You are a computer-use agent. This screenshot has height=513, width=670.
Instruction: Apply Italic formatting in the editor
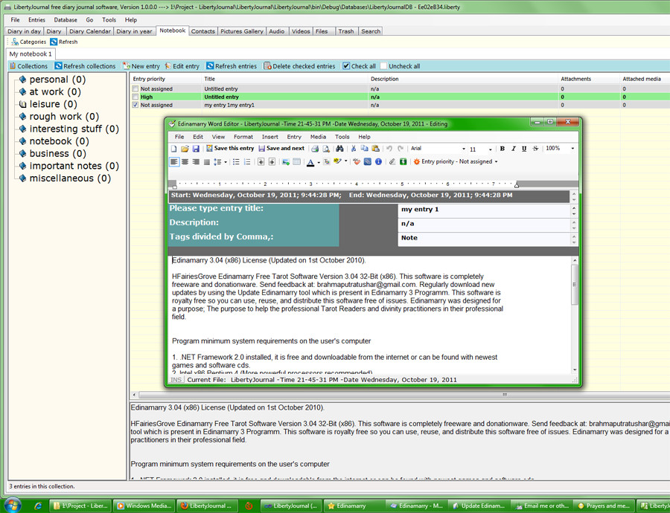click(x=513, y=149)
